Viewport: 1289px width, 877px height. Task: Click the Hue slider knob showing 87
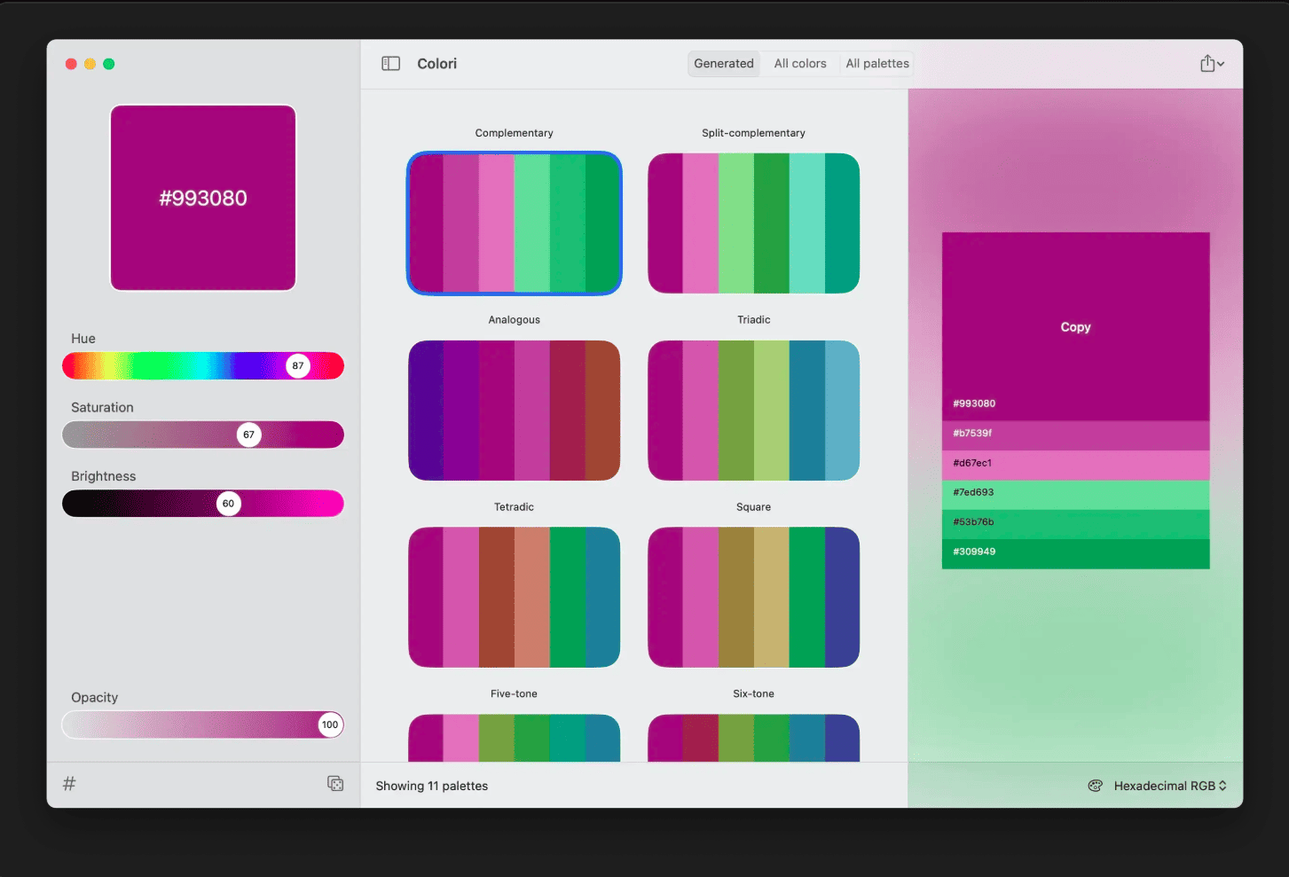[298, 365]
